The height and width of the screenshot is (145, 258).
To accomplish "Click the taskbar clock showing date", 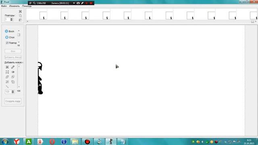I will (x=249, y=142).
